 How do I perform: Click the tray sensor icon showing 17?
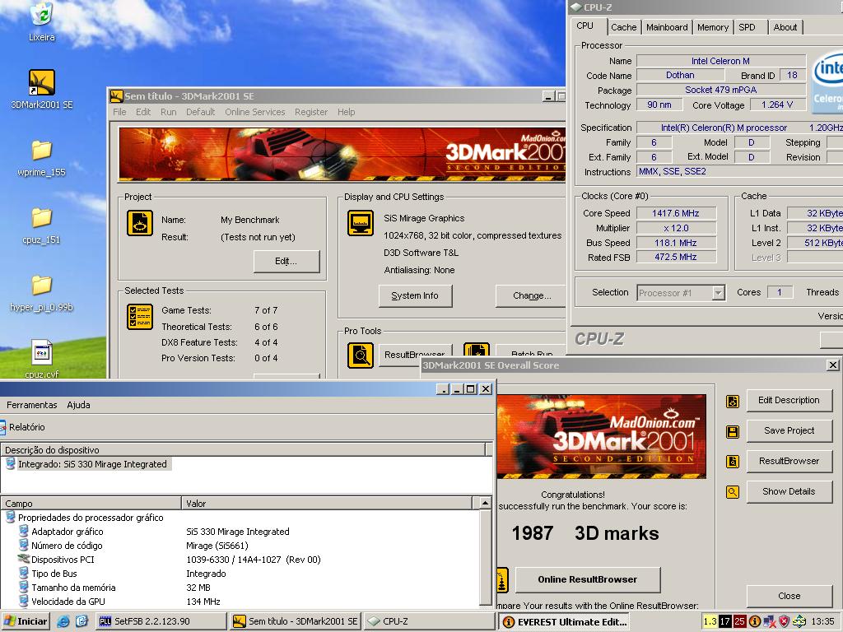(724, 621)
